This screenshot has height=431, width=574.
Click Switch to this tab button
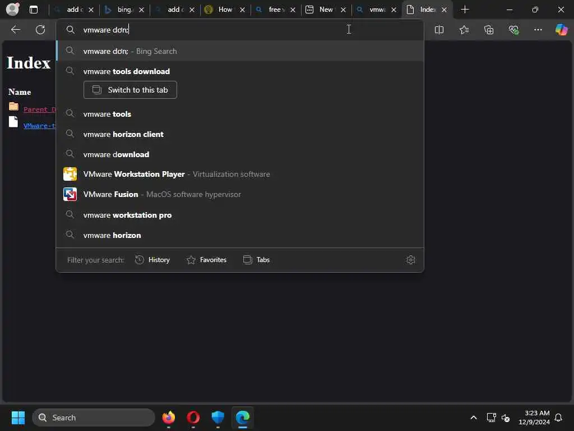pyautogui.click(x=130, y=90)
